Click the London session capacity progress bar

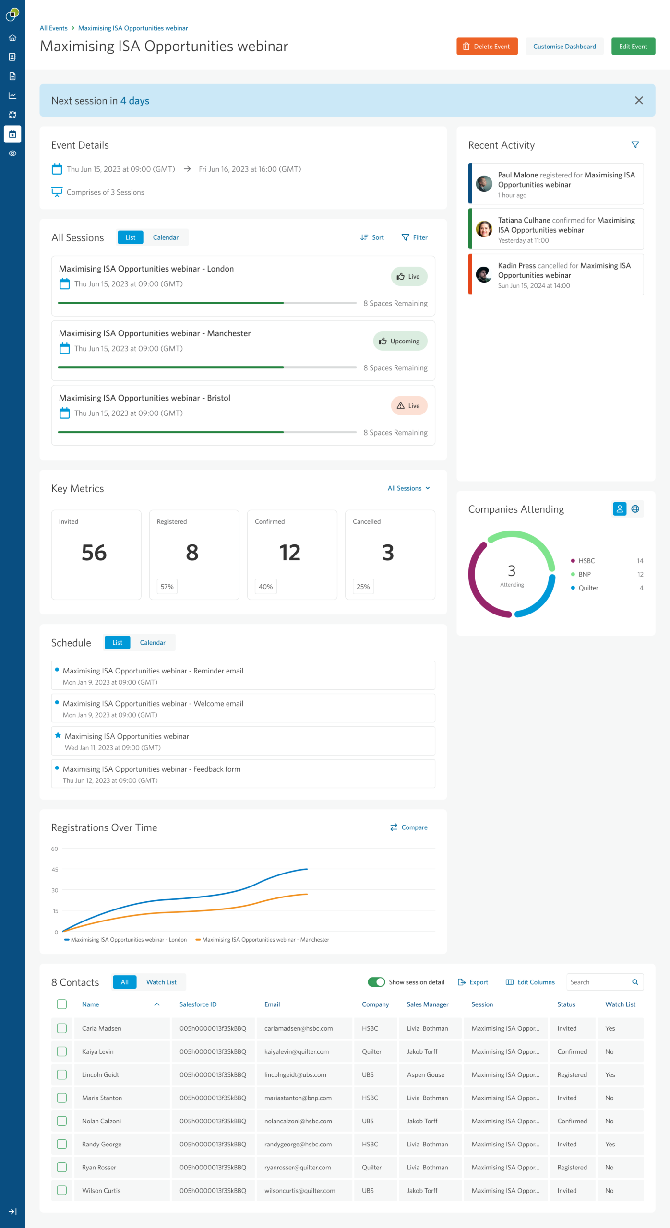(x=207, y=303)
